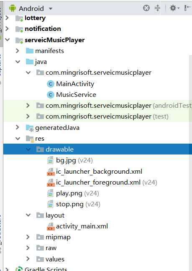Click the hide panel icon
192x271 pixels.
[187, 8]
